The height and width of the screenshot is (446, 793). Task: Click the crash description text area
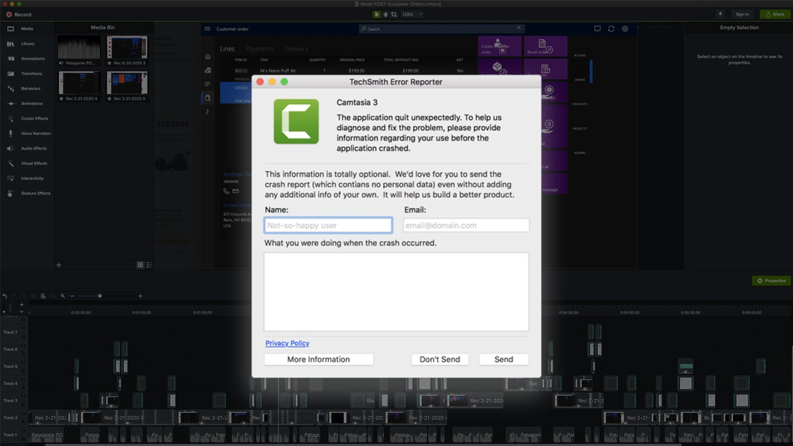pyautogui.click(x=396, y=292)
